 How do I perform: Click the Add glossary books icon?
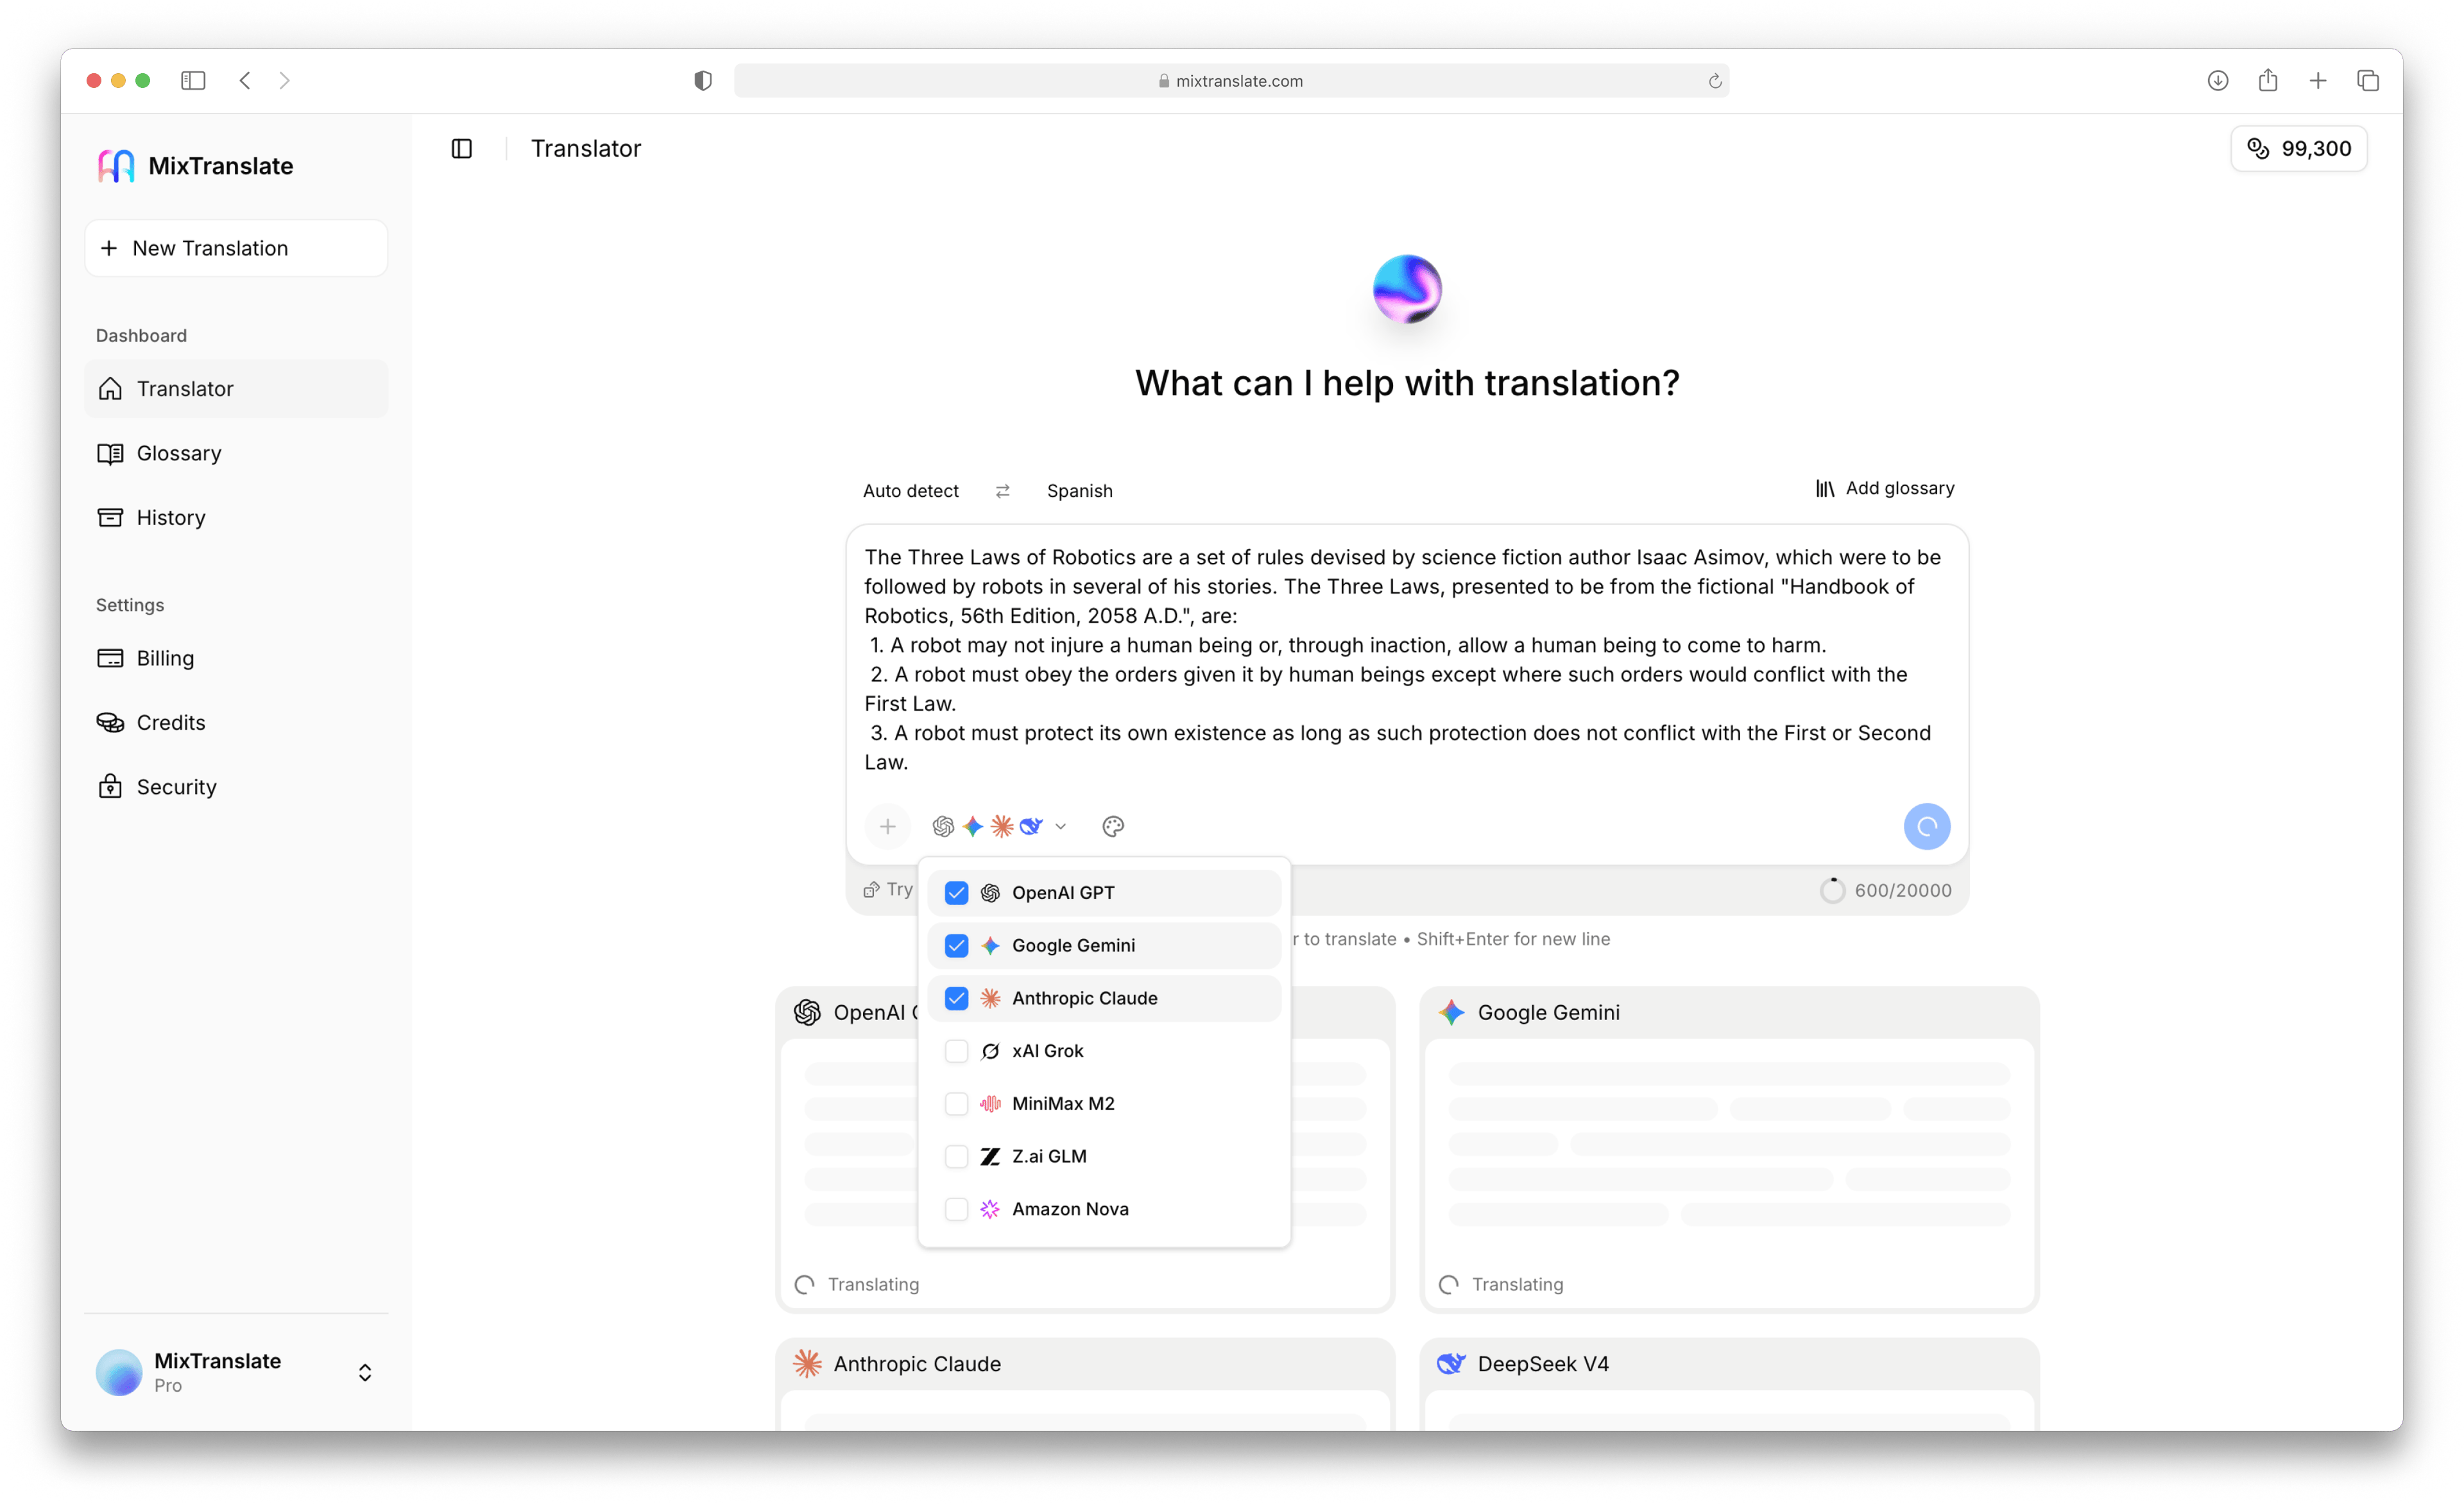pyautogui.click(x=1825, y=488)
